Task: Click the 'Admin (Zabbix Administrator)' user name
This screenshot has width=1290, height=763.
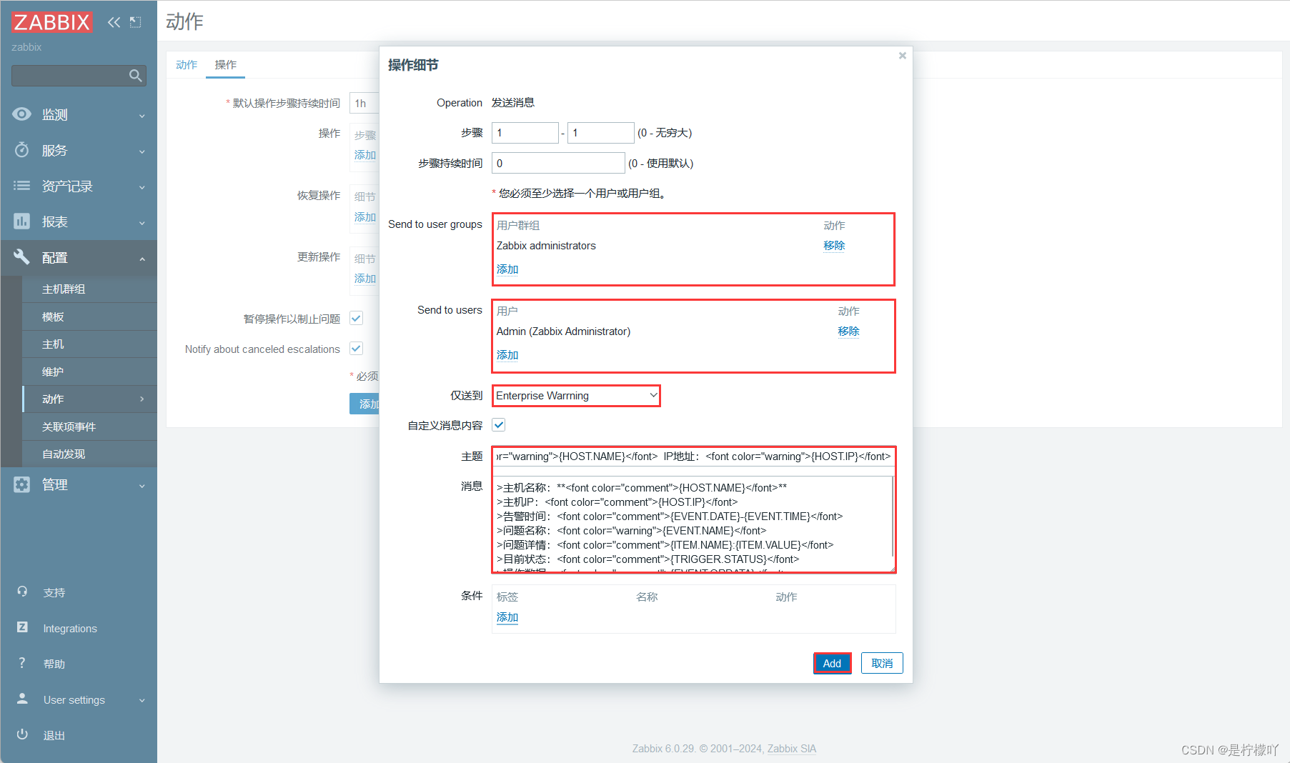Action: coord(563,331)
